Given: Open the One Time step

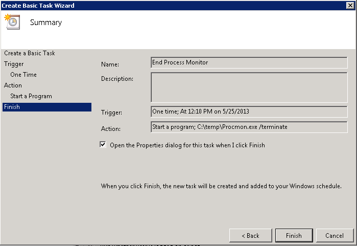Looking at the screenshot, I should coord(23,75).
